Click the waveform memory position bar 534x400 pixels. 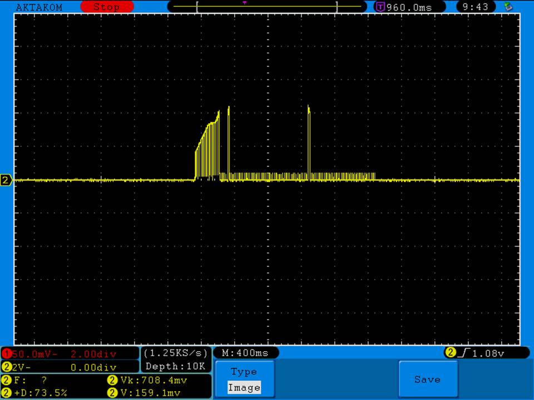point(267,7)
